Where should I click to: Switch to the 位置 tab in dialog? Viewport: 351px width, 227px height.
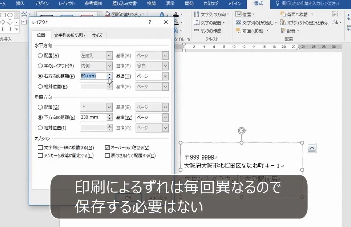click(x=41, y=35)
